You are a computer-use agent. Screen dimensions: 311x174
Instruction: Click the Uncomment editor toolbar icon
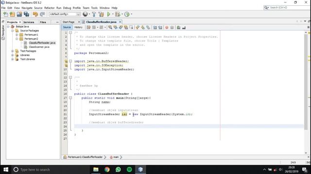click(184, 28)
